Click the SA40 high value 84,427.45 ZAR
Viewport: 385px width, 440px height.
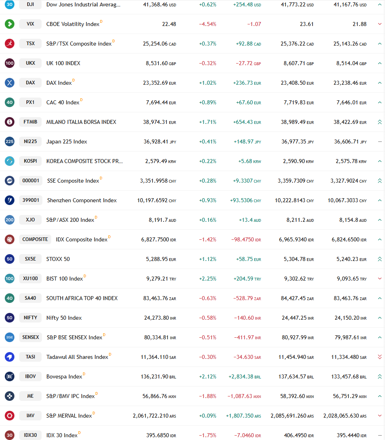point(297,298)
